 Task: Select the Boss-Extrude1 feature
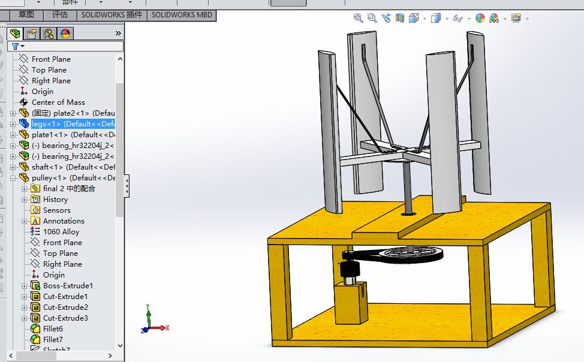[68, 286]
